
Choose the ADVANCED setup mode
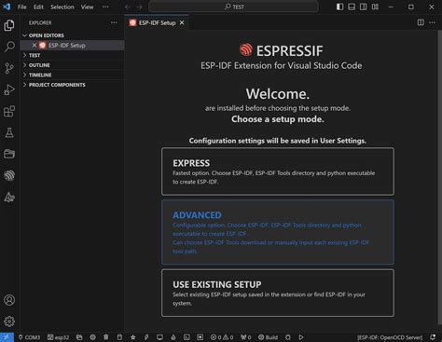tap(278, 232)
